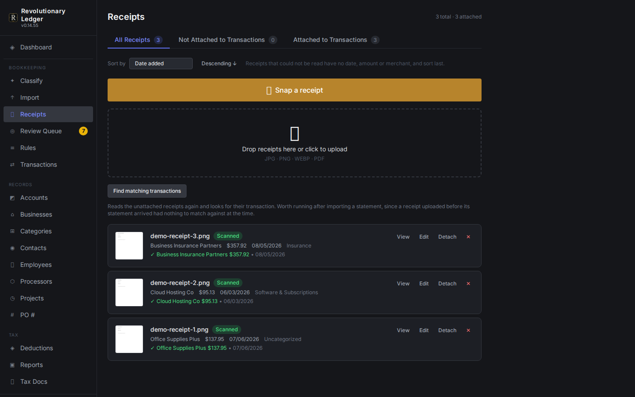The height and width of the screenshot is (397, 635).
Task: Click the Import arrow icon
Action: 12,97
